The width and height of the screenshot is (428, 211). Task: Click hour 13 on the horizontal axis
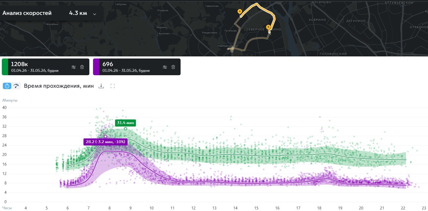(x=214, y=208)
